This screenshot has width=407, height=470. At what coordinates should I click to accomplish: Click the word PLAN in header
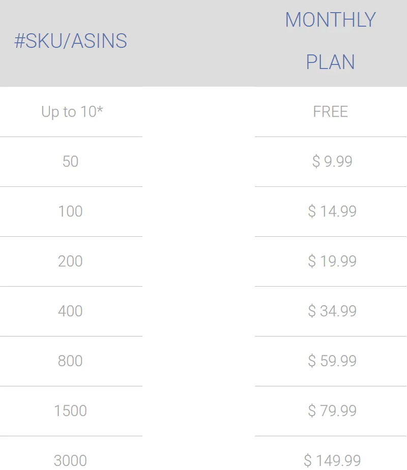click(330, 62)
